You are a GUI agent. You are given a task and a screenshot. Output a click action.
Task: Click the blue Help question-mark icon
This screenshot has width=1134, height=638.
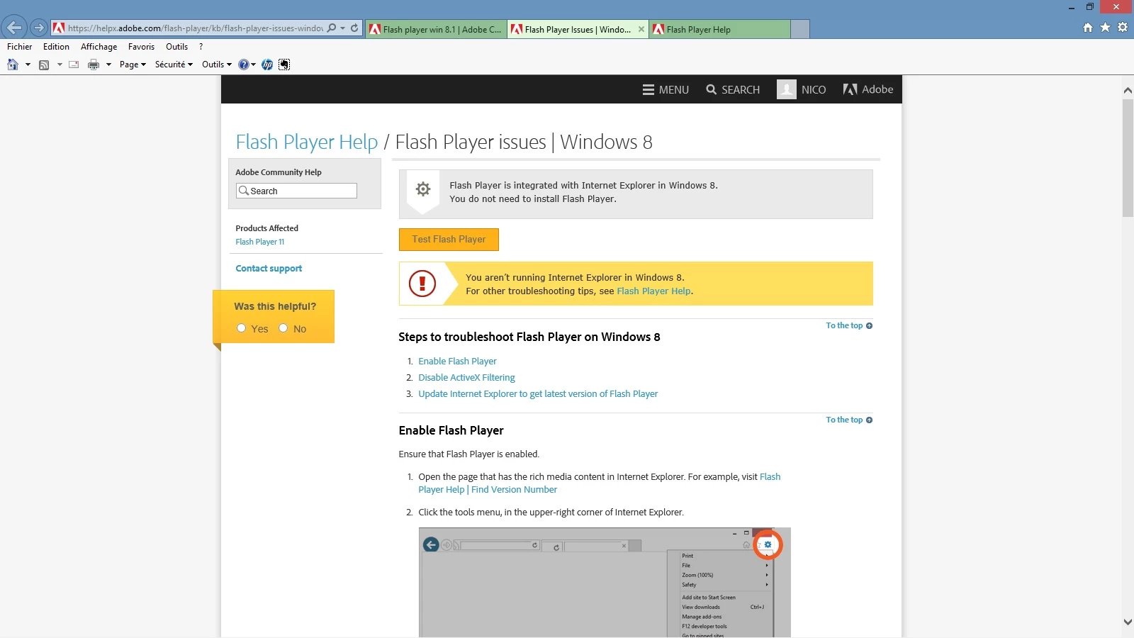coord(244,65)
